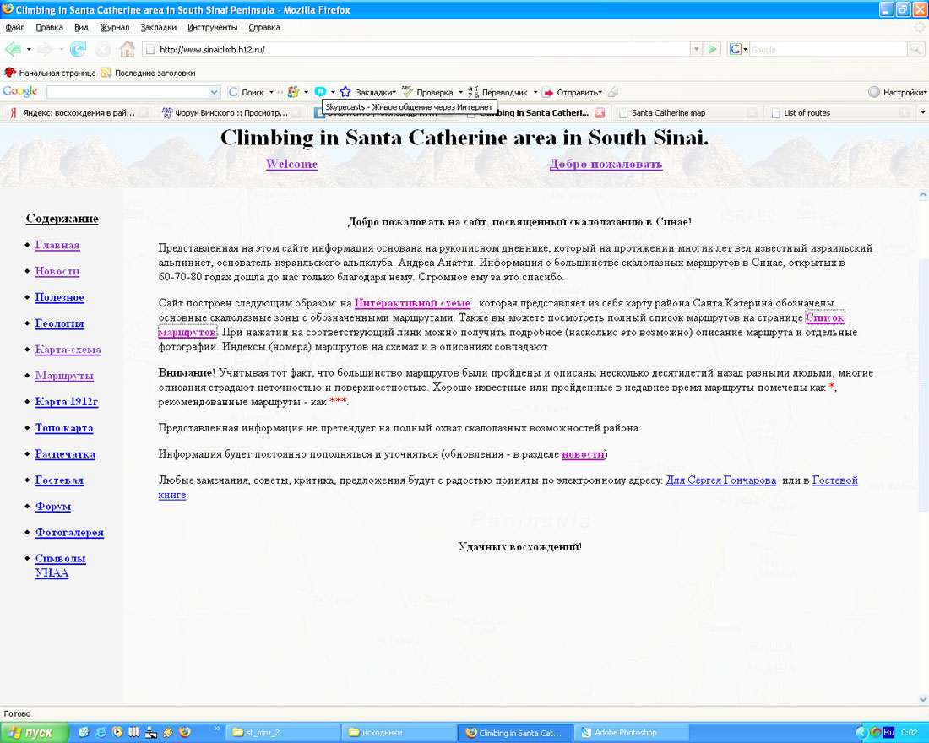Expand the Google toolbar search box dropdown
929x743 pixels.
(214, 92)
